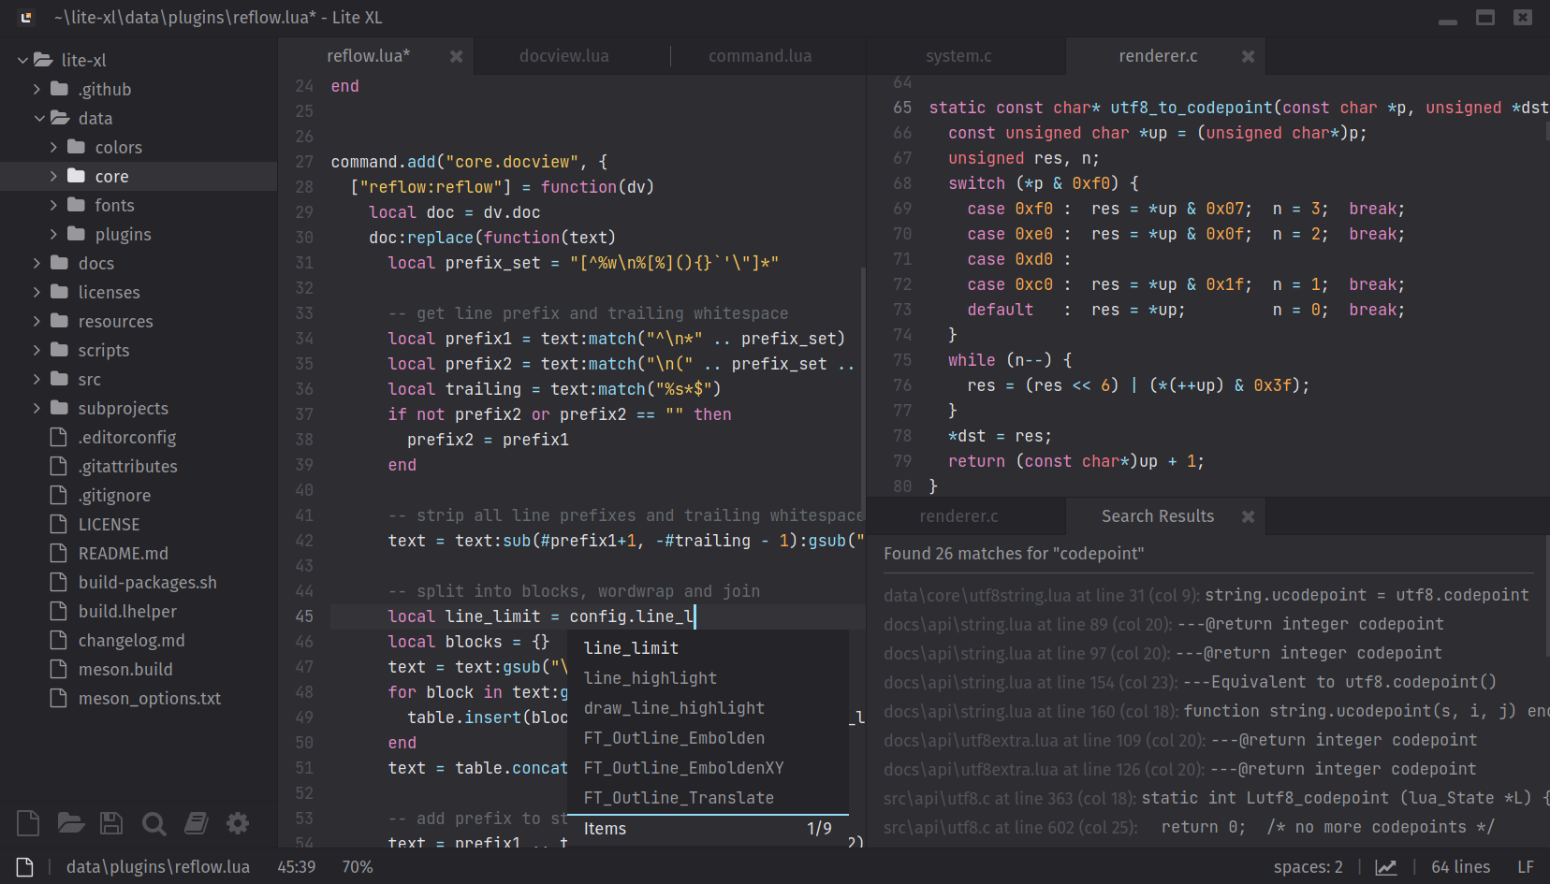Click 'spaces: 2' in status bar

[x=1308, y=867]
